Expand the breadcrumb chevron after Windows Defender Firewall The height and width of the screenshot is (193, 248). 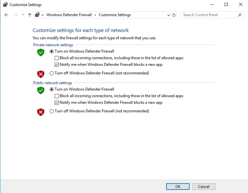click(95, 15)
